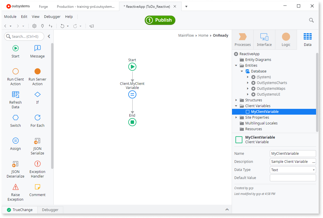Select the Run Client Action tool
Image resolution: width=323 pixels, height=218 pixels.
click(x=15, y=76)
